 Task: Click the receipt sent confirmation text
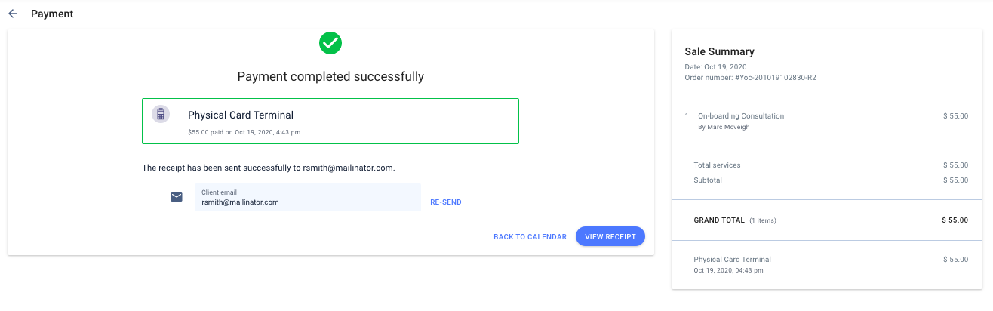[x=269, y=168]
